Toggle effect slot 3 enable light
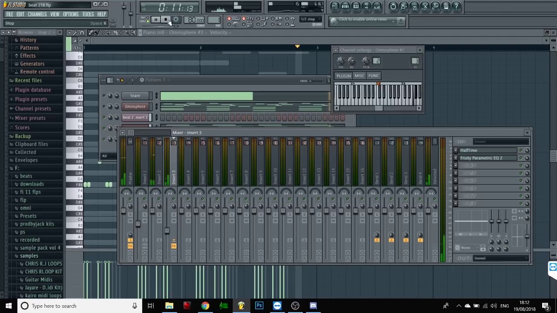 [x=521, y=166]
